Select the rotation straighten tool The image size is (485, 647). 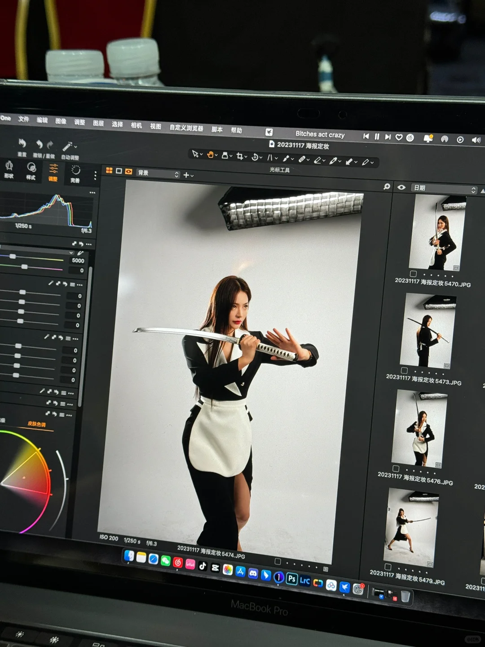(x=255, y=157)
